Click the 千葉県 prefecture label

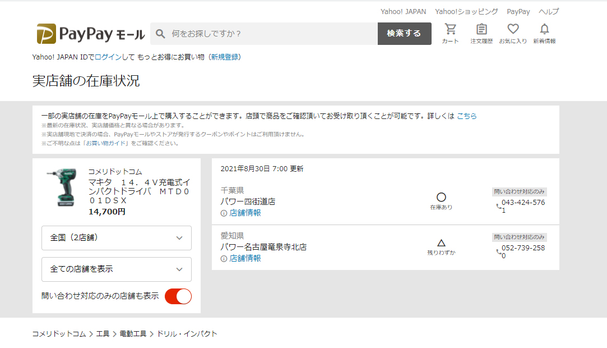232,190
